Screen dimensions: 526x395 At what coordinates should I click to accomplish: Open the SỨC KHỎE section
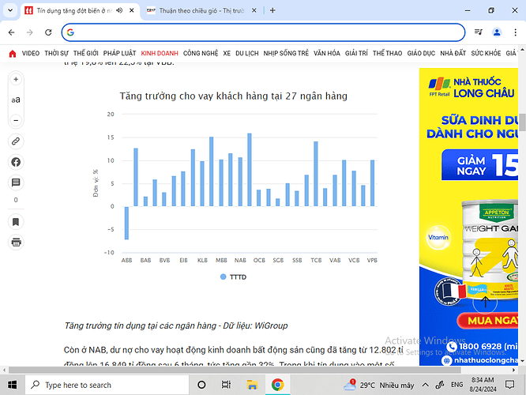click(486, 54)
